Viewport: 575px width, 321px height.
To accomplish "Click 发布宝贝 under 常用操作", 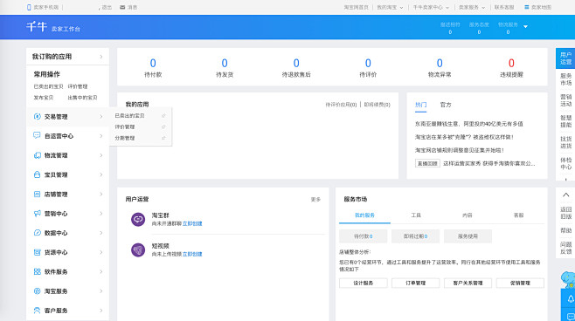I will click(x=44, y=98).
